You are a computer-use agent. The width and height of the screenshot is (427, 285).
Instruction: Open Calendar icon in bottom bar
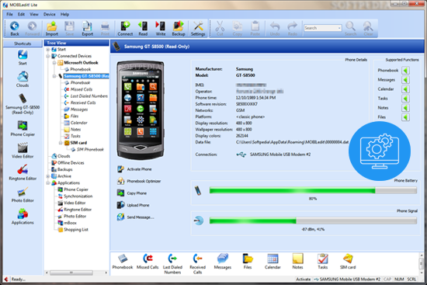point(273,262)
